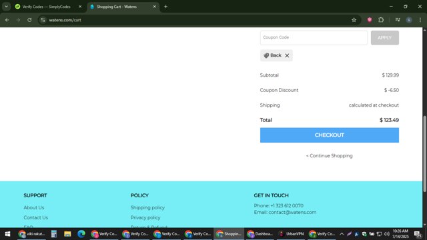Reload the watens.com cart page

(29, 20)
